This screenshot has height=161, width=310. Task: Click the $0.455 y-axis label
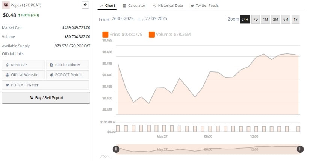(x=107, y=110)
